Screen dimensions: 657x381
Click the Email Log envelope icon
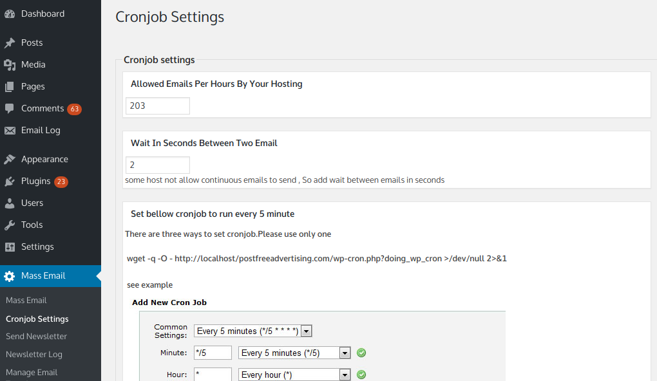coord(10,131)
